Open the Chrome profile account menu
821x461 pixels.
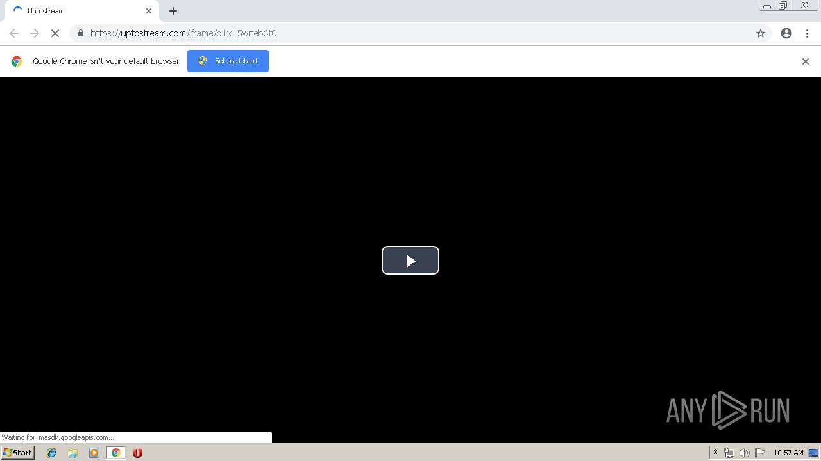tap(786, 33)
